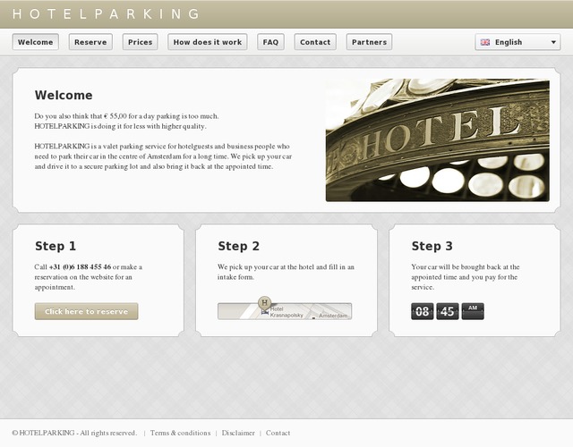The width and height of the screenshot is (573, 447).
Task: Expand language selector using arrow
Action: click(x=552, y=42)
